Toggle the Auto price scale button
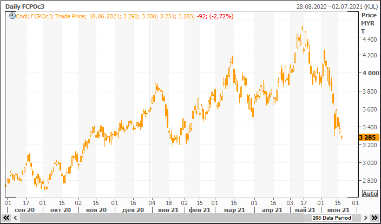Screen dimensions: 381x224 370,194
